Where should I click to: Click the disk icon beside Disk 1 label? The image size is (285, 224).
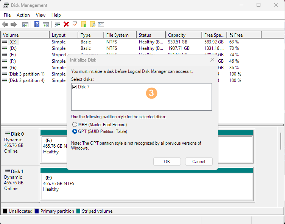pyautogui.click(x=8, y=171)
